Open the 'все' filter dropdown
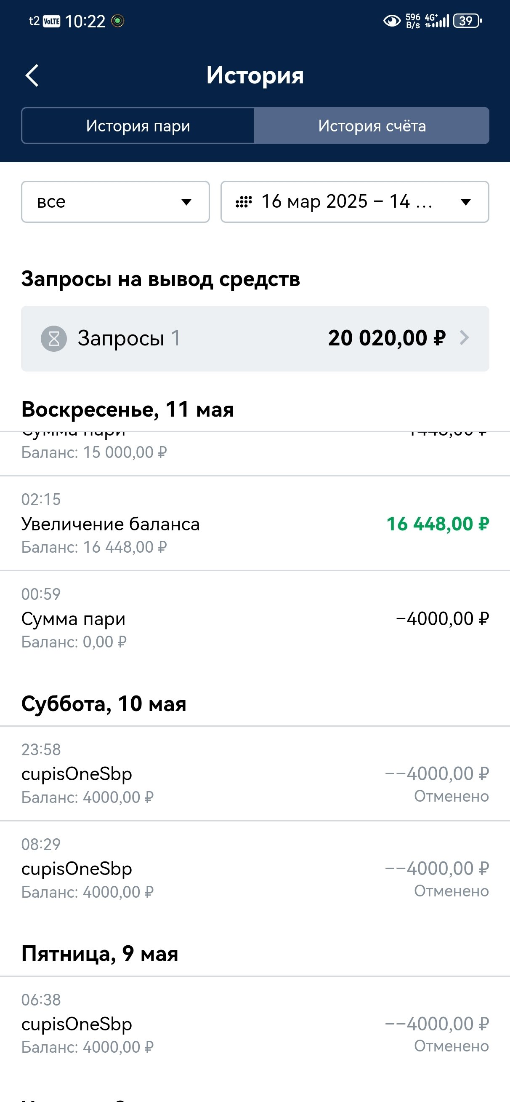Viewport: 510px width, 1102px height. [115, 202]
